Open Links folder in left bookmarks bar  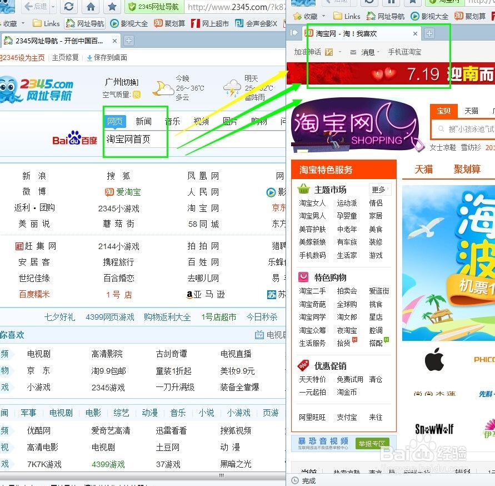tap(46, 24)
